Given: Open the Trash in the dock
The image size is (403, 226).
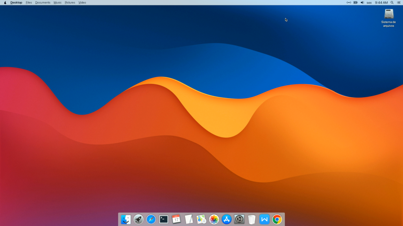Looking at the screenshot, I should 252,219.
